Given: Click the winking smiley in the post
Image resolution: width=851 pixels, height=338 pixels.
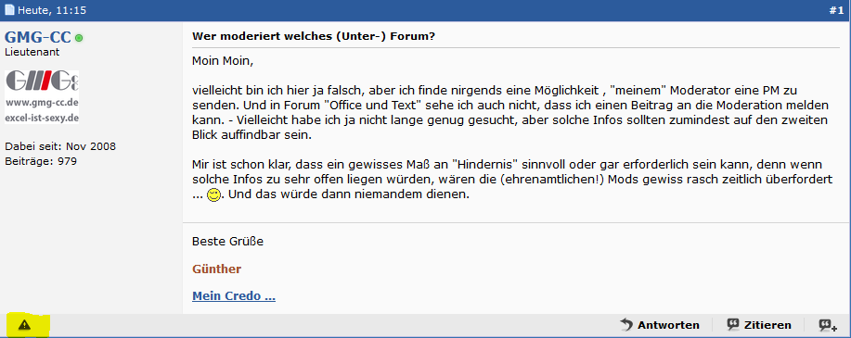Looking at the screenshot, I should point(213,195).
